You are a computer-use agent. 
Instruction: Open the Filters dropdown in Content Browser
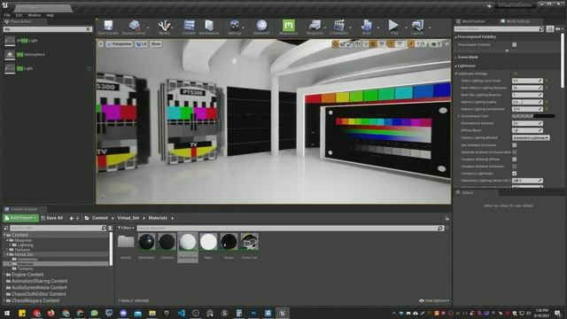126,229
